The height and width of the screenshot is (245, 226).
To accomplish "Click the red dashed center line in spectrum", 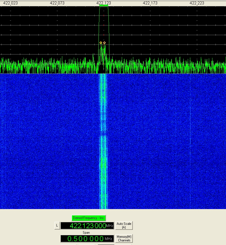I will [x=104, y=25].
